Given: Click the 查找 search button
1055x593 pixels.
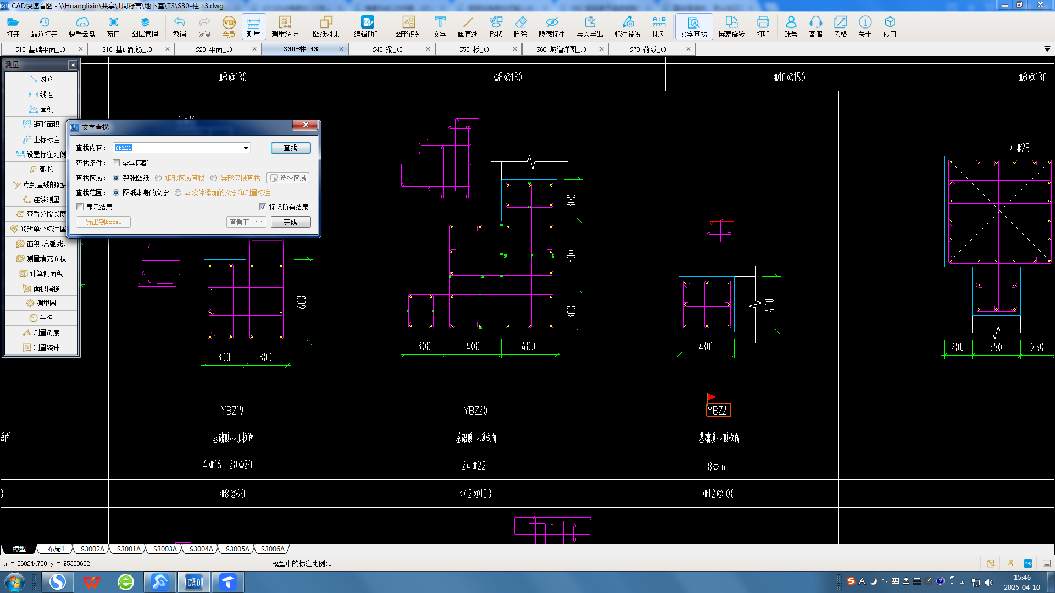Looking at the screenshot, I should (291, 148).
